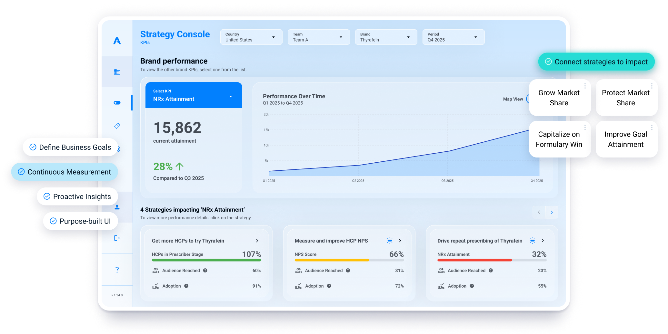668x334 pixels.
Task: Click the sparkle icon on the HCP NPS card
Action: [x=390, y=240]
